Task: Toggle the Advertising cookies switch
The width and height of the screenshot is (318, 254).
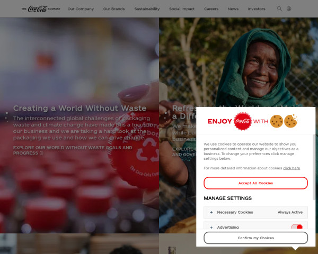Action: (x=297, y=227)
